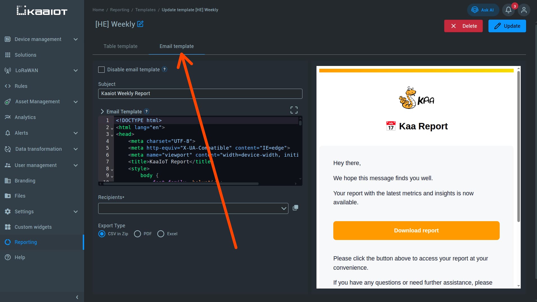537x302 pixels.
Task: Expand LoRaWAN menu chevron
Action: [x=75, y=70]
